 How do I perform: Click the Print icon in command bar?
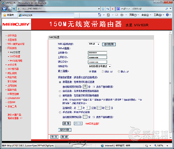pyautogui.click(x=122, y=15)
